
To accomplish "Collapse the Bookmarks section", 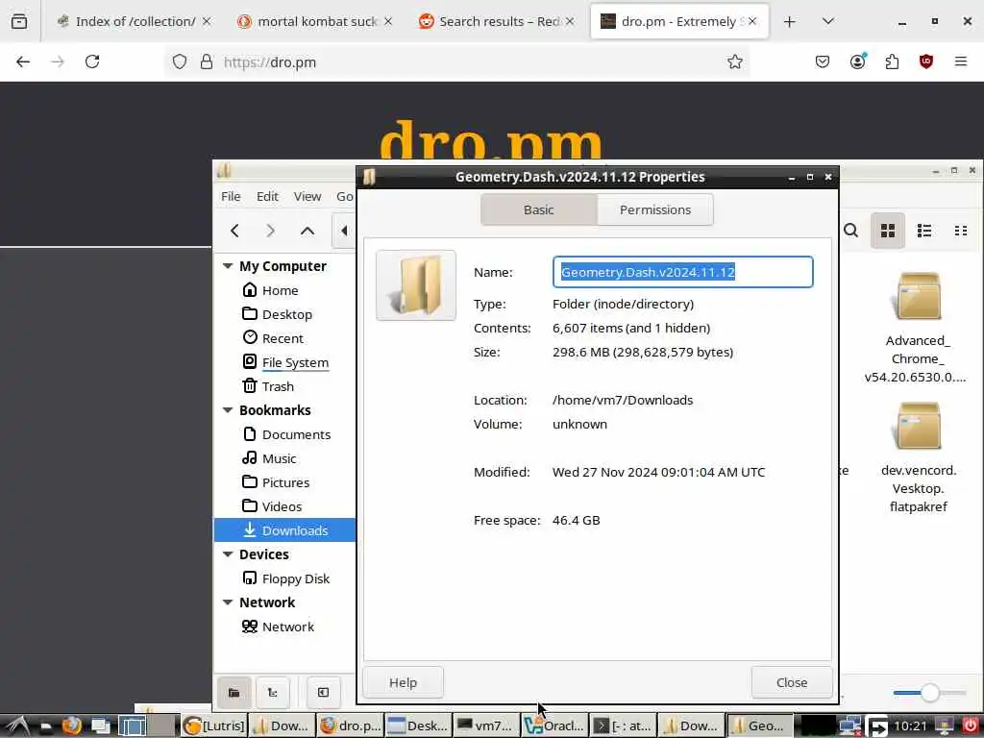I will point(228,410).
